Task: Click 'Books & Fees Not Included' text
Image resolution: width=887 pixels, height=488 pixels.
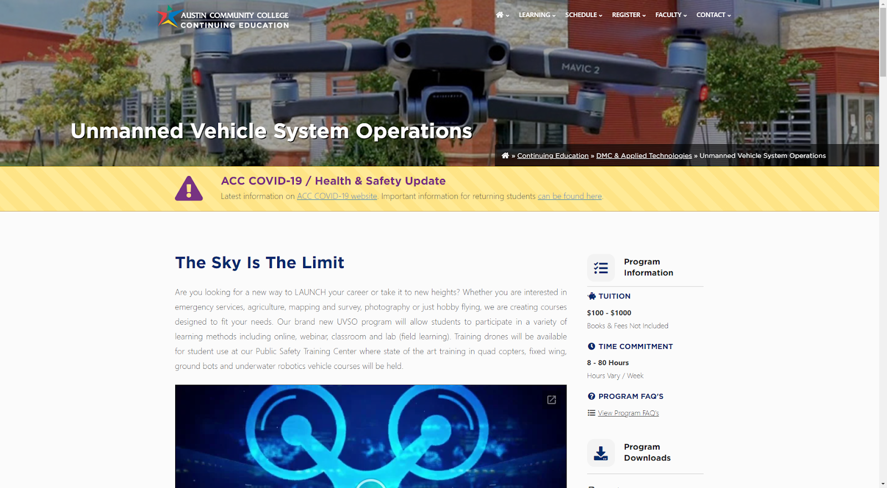Action: pos(628,326)
